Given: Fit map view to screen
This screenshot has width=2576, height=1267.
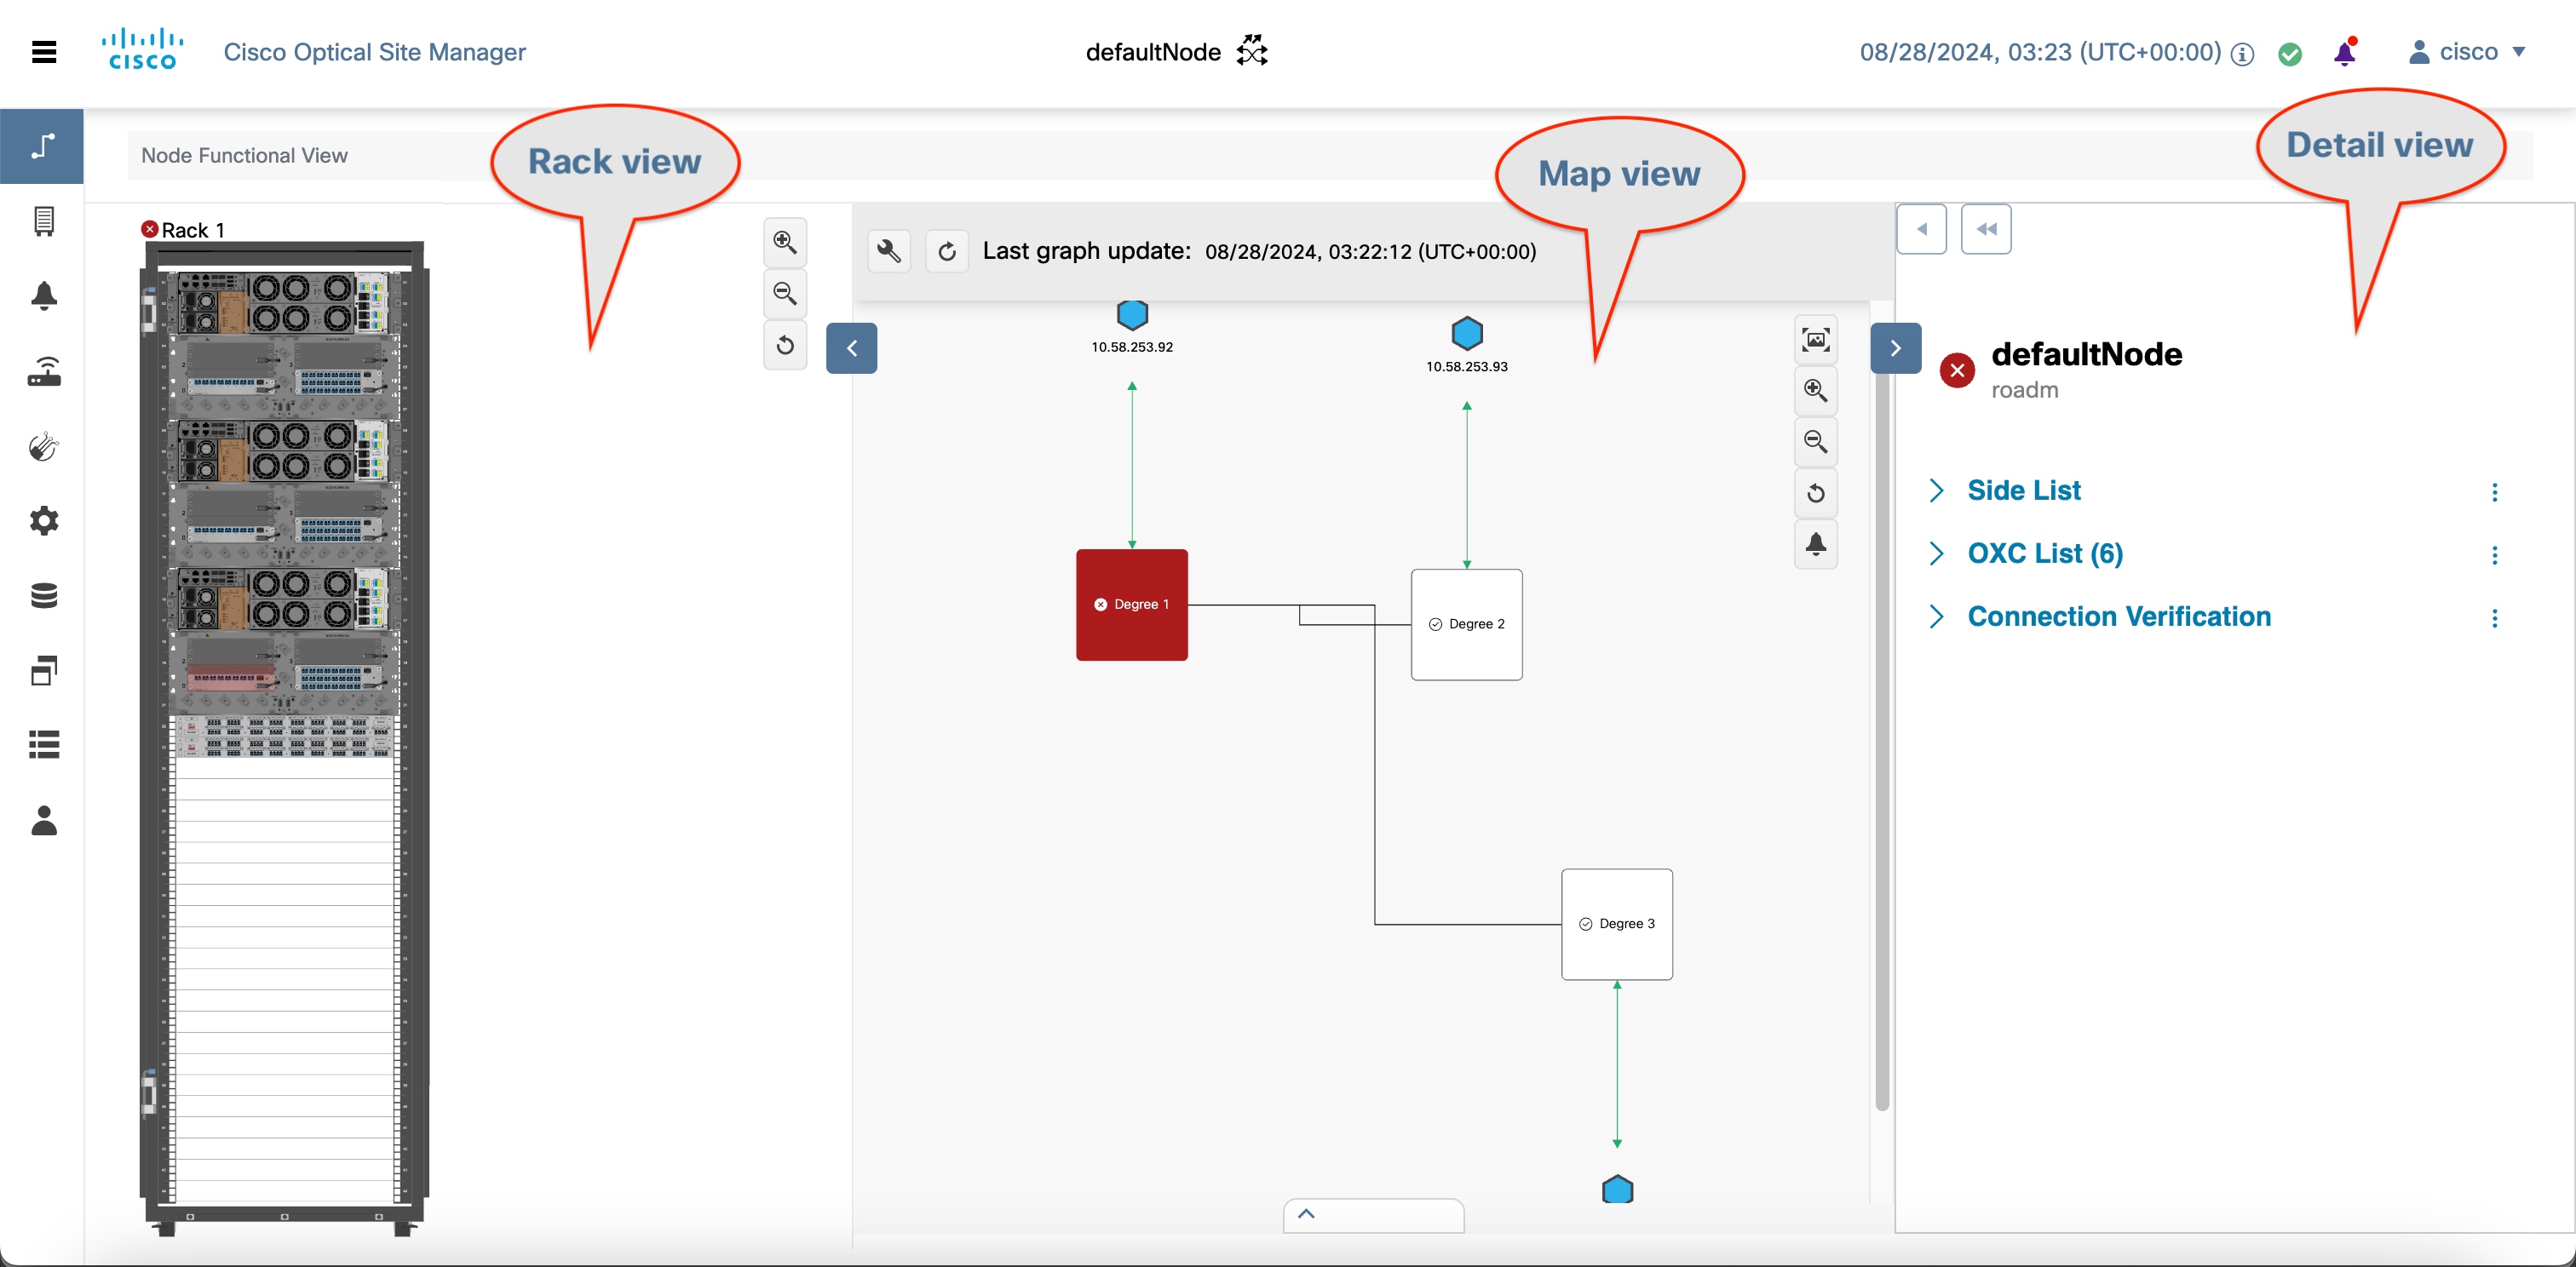Looking at the screenshot, I should 1815,340.
